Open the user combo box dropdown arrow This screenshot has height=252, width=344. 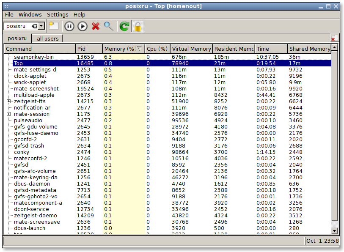(x=41, y=26)
